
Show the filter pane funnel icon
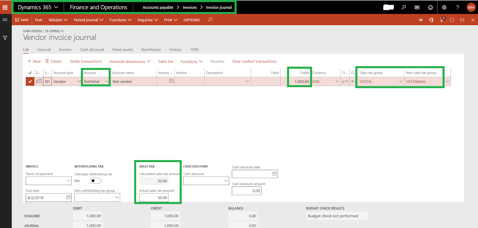[5, 38]
